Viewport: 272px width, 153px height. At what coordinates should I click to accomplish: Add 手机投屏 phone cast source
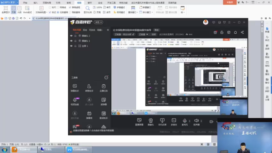(x=162, y=122)
